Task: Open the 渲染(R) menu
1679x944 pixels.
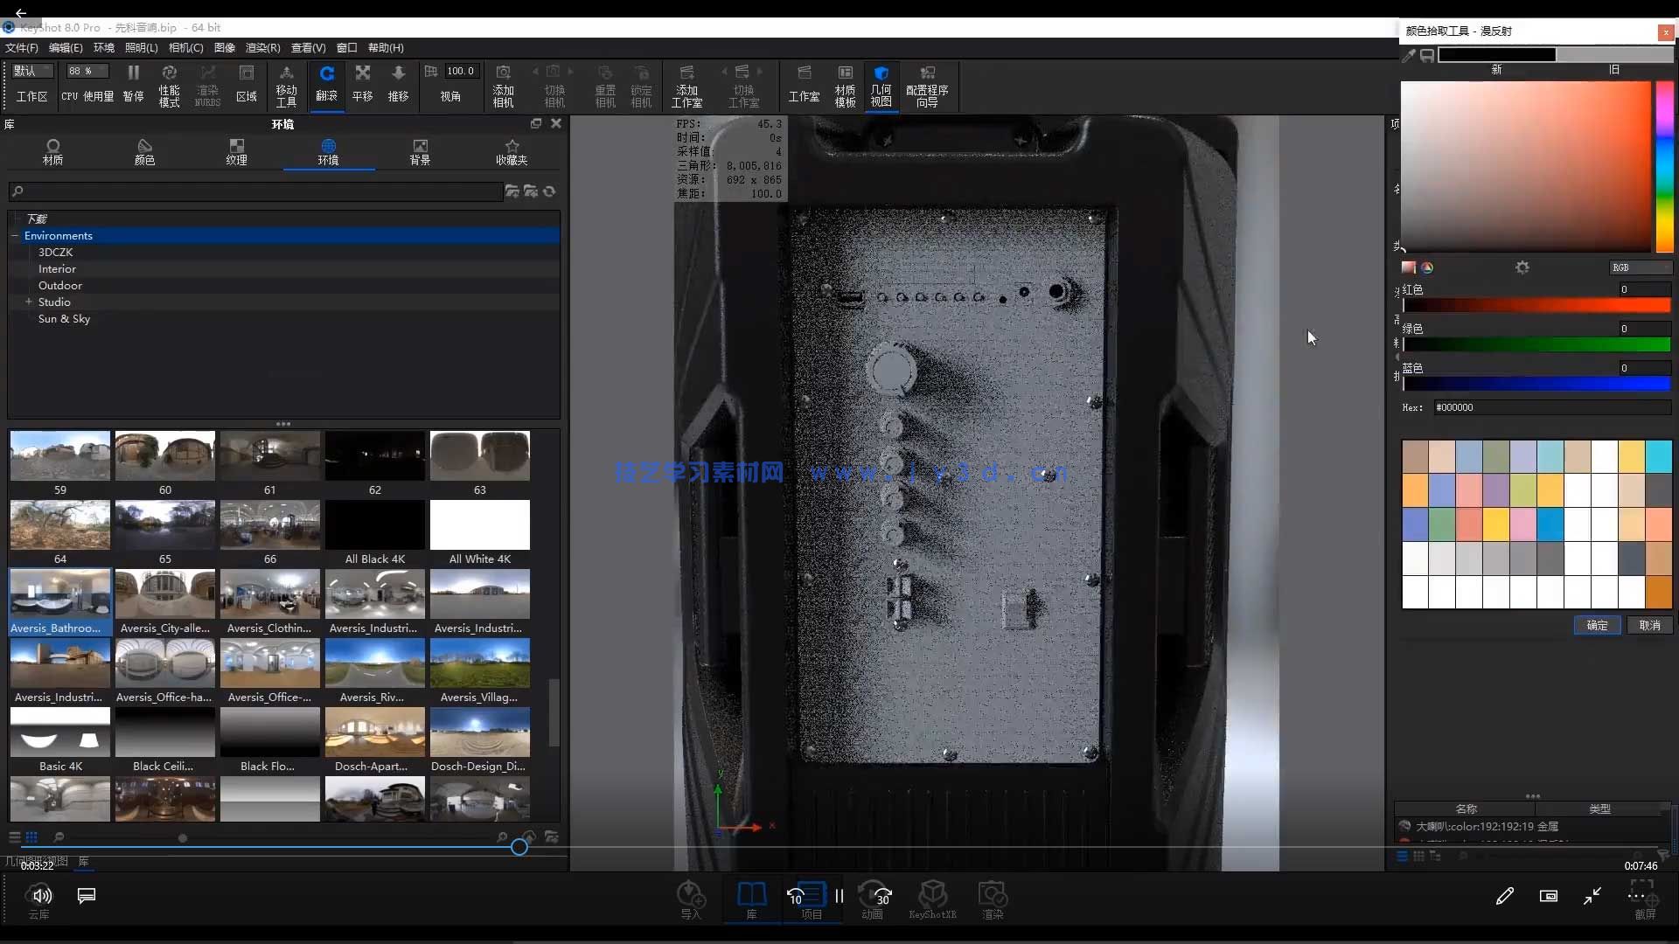Action: pos(262,48)
